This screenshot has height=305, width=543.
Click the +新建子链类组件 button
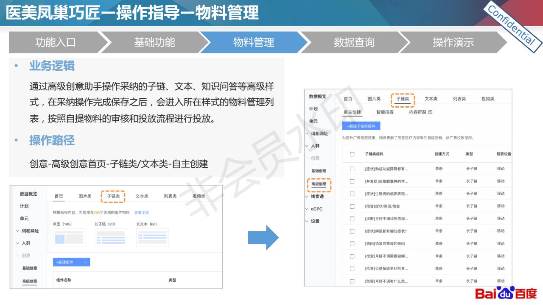(361, 126)
